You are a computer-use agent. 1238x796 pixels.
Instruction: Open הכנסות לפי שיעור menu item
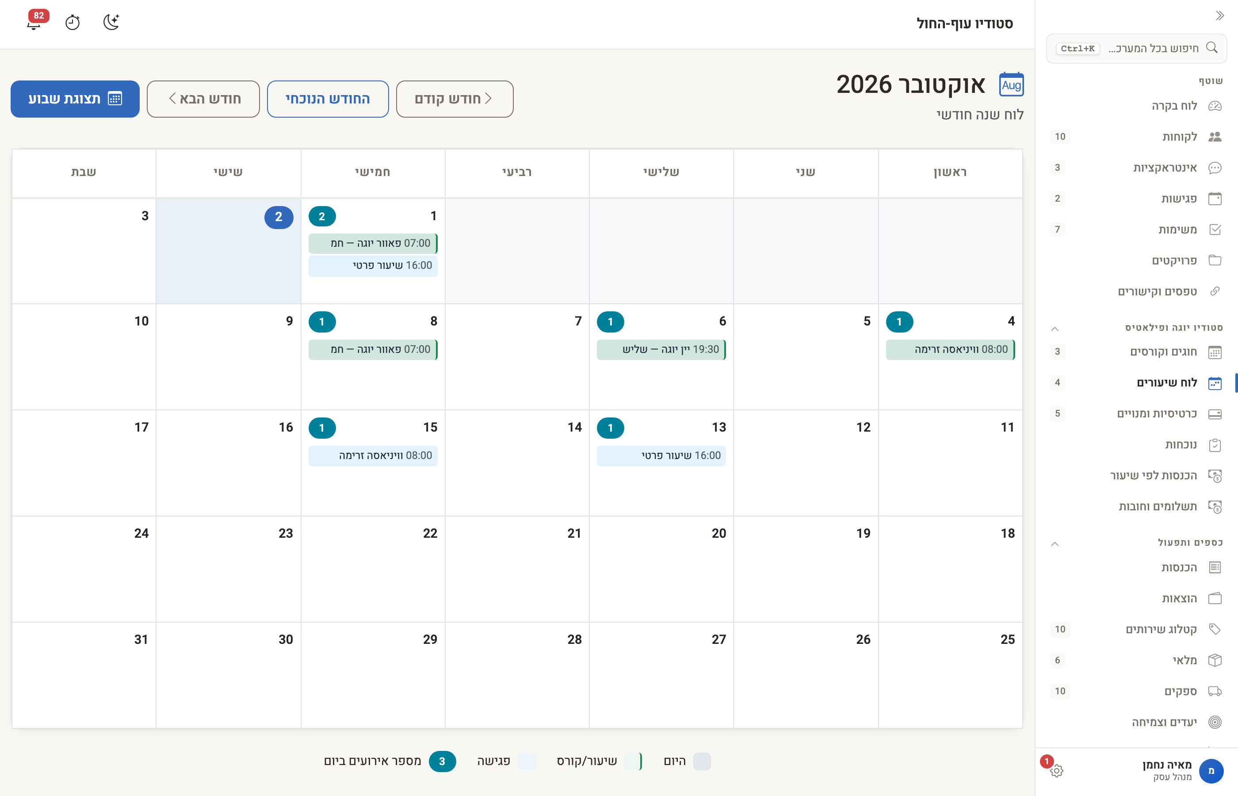[x=1137, y=475]
